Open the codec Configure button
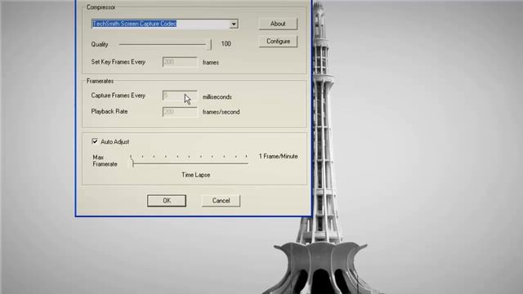This screenshot has width=523, height=294. click(x=278, y=42)
